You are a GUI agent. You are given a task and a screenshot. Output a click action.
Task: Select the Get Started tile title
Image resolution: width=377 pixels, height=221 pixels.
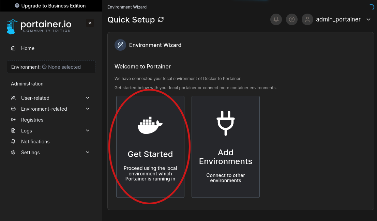point(150,154)
